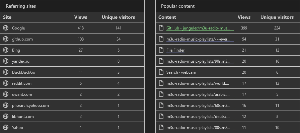
Task: Click the file icon beside GitHub - junguler entry
Action: 161,28
